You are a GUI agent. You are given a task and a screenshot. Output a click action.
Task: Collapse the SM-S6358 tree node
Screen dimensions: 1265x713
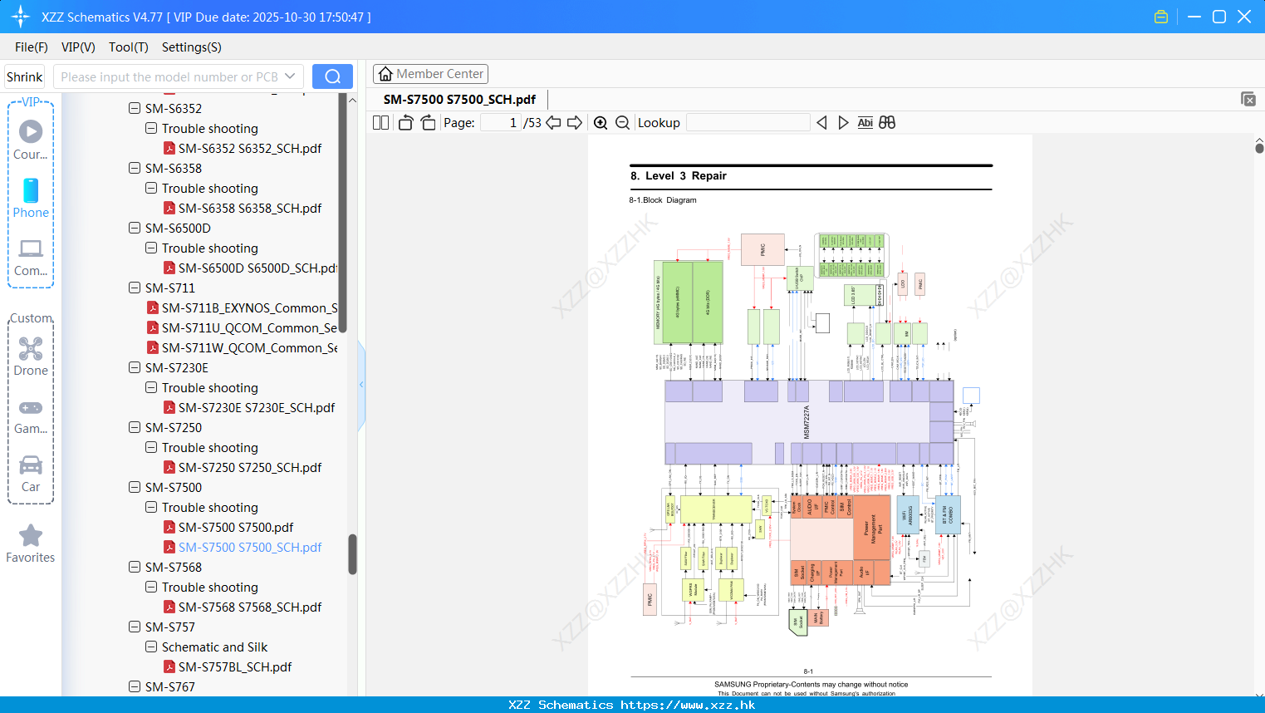coord(135,168)
